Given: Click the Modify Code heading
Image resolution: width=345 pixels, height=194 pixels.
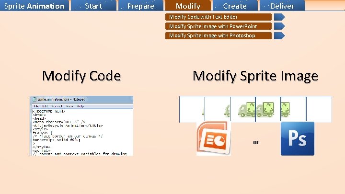Looking at the screenshot, I should tap(81, 76).
